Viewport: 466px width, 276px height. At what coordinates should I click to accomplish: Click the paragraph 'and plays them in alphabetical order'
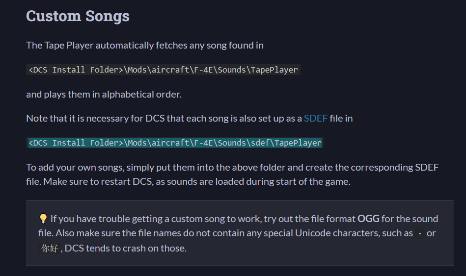point(104,95)
